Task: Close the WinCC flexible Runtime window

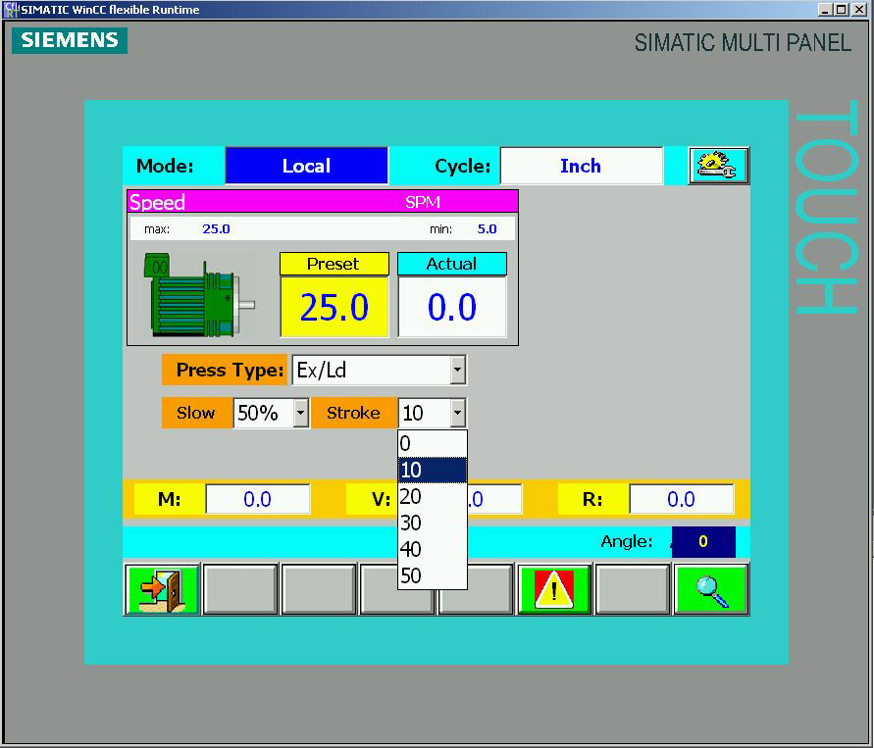Action: (x=859, y=10)
